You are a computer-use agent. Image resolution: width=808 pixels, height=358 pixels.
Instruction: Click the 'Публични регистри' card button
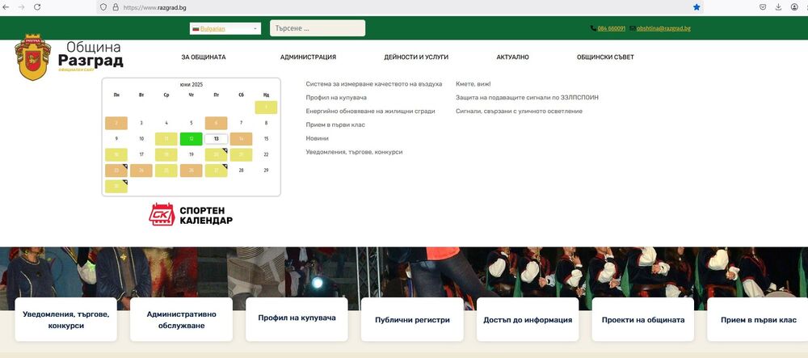click(x=412, y=319)
